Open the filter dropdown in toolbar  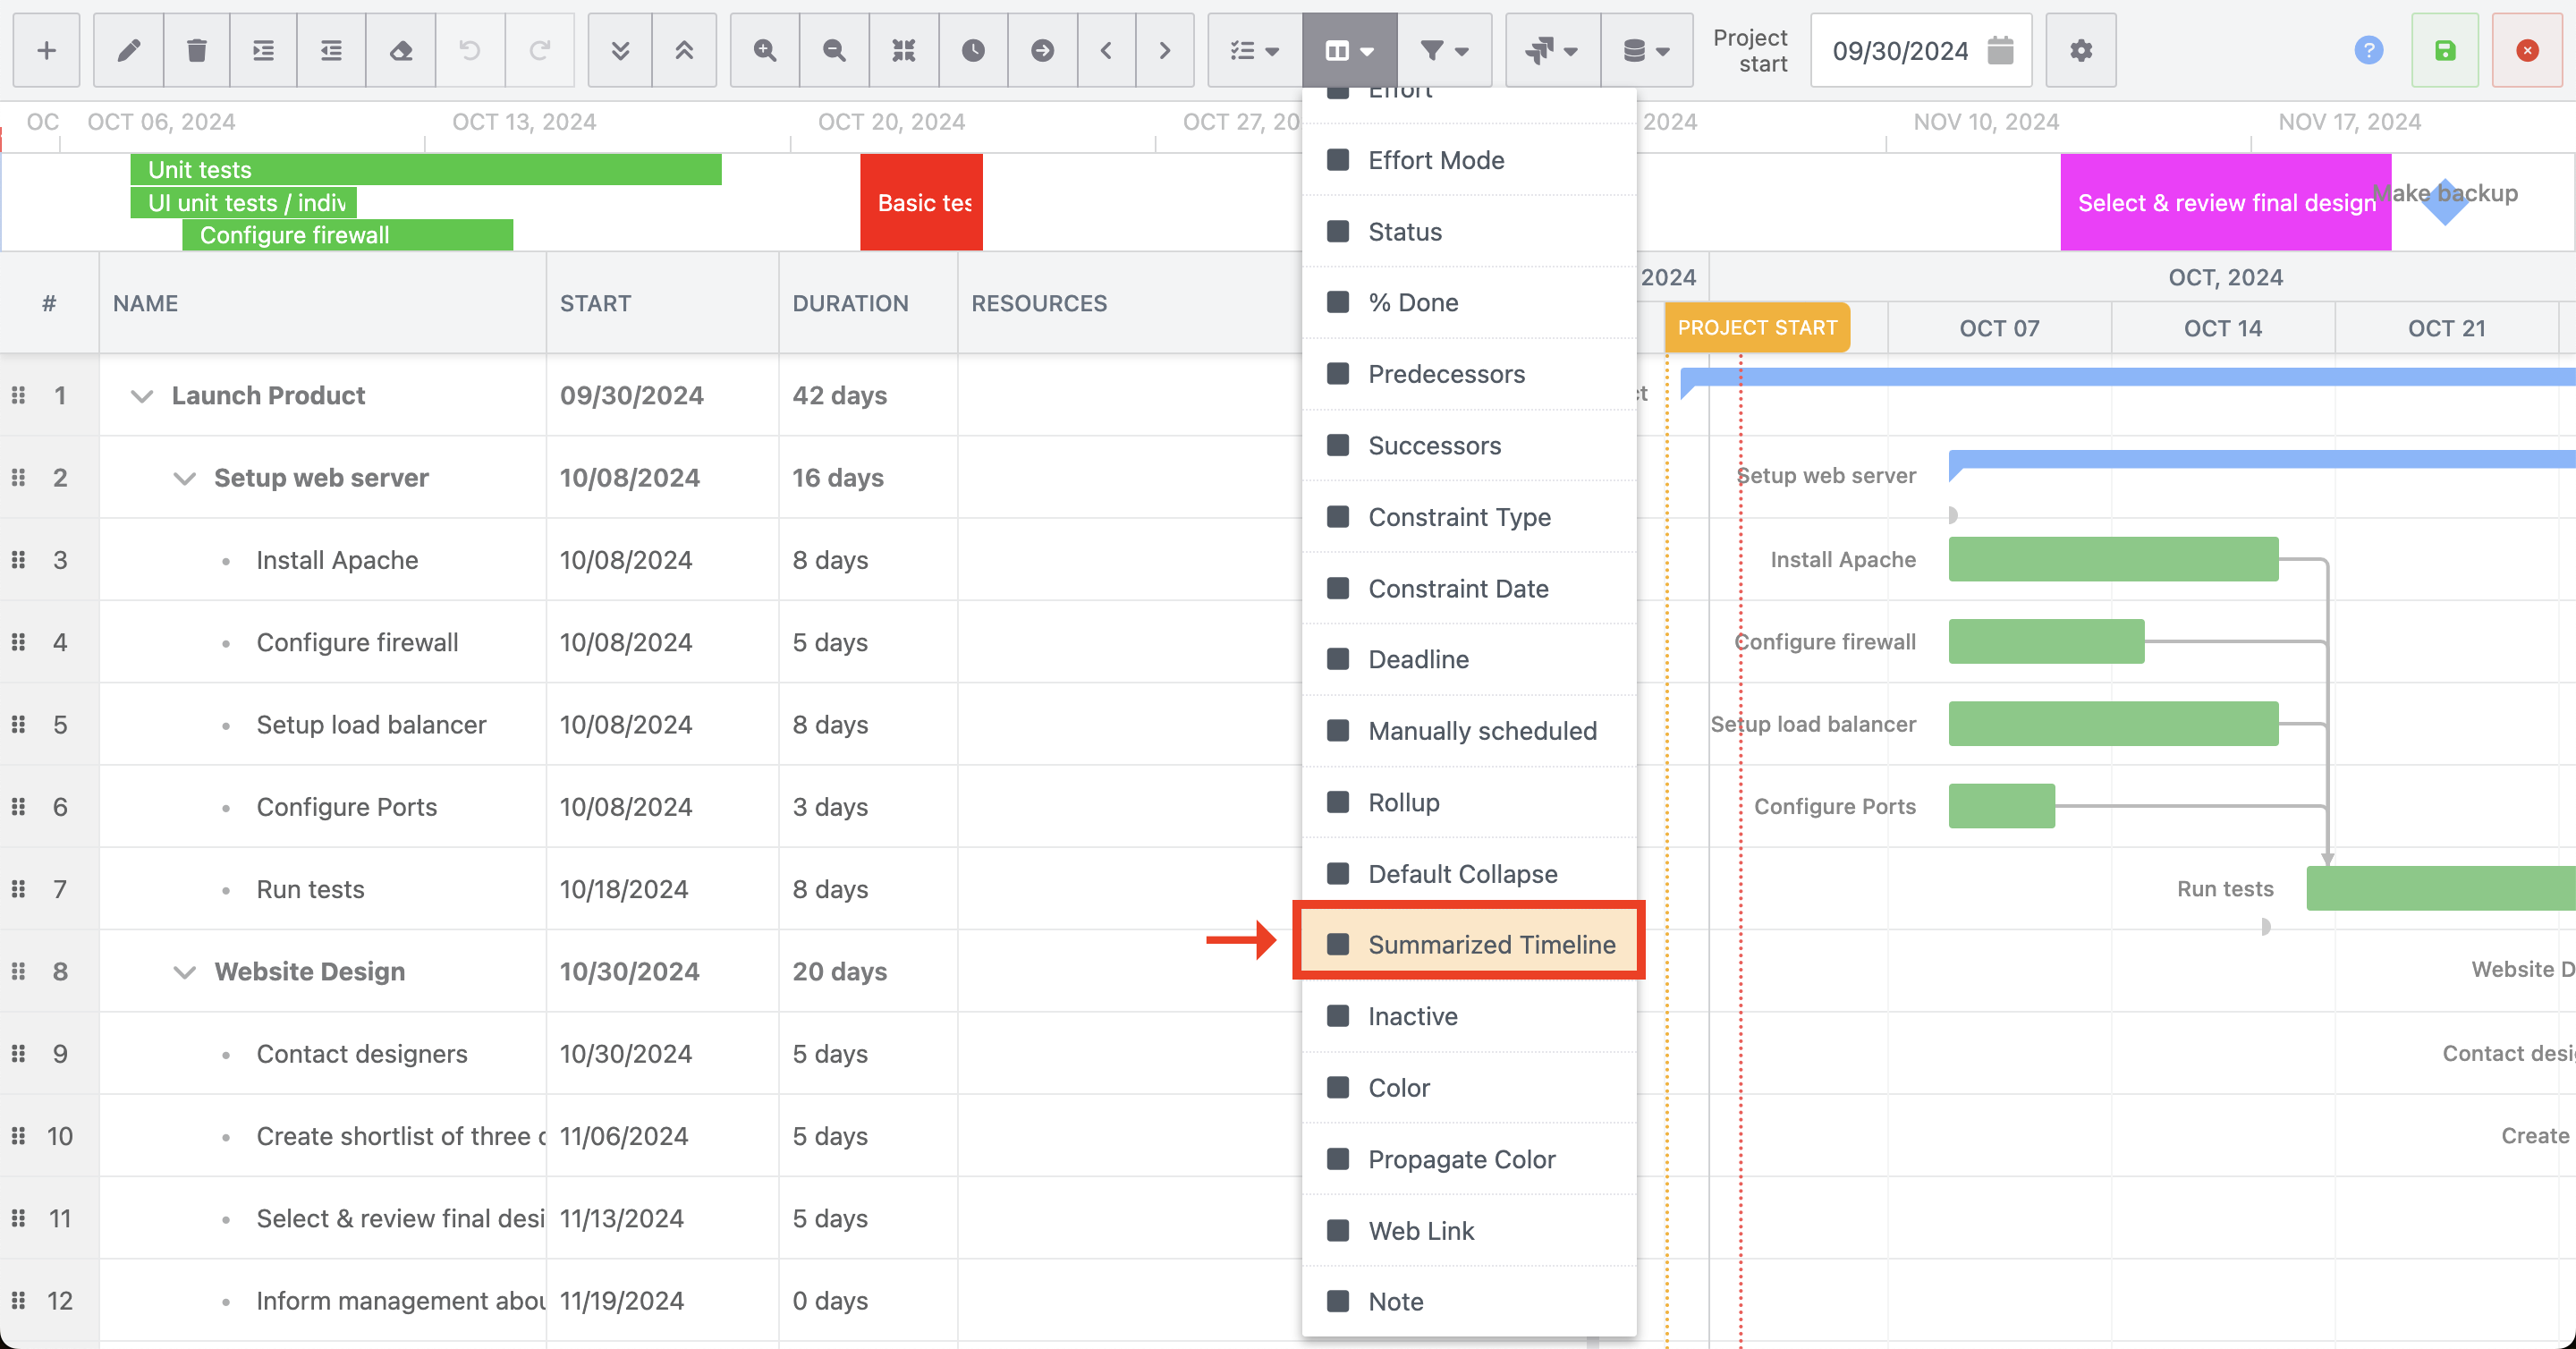(1444, 50)
